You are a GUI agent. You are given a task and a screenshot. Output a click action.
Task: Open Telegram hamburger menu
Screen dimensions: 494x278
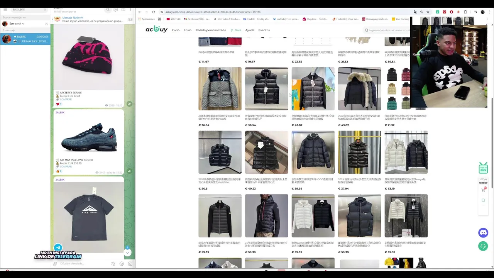5,9
